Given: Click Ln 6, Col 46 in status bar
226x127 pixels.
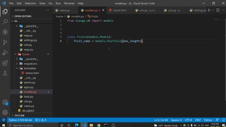Looking at the screenshot, I should [x=161, y=120].
